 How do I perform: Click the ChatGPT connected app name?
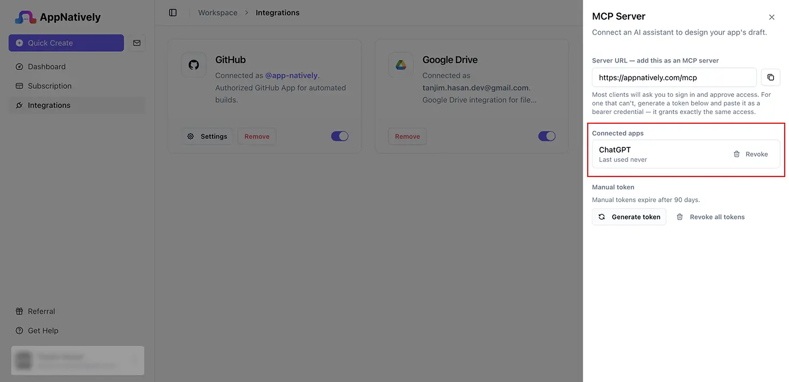[615, 150]
